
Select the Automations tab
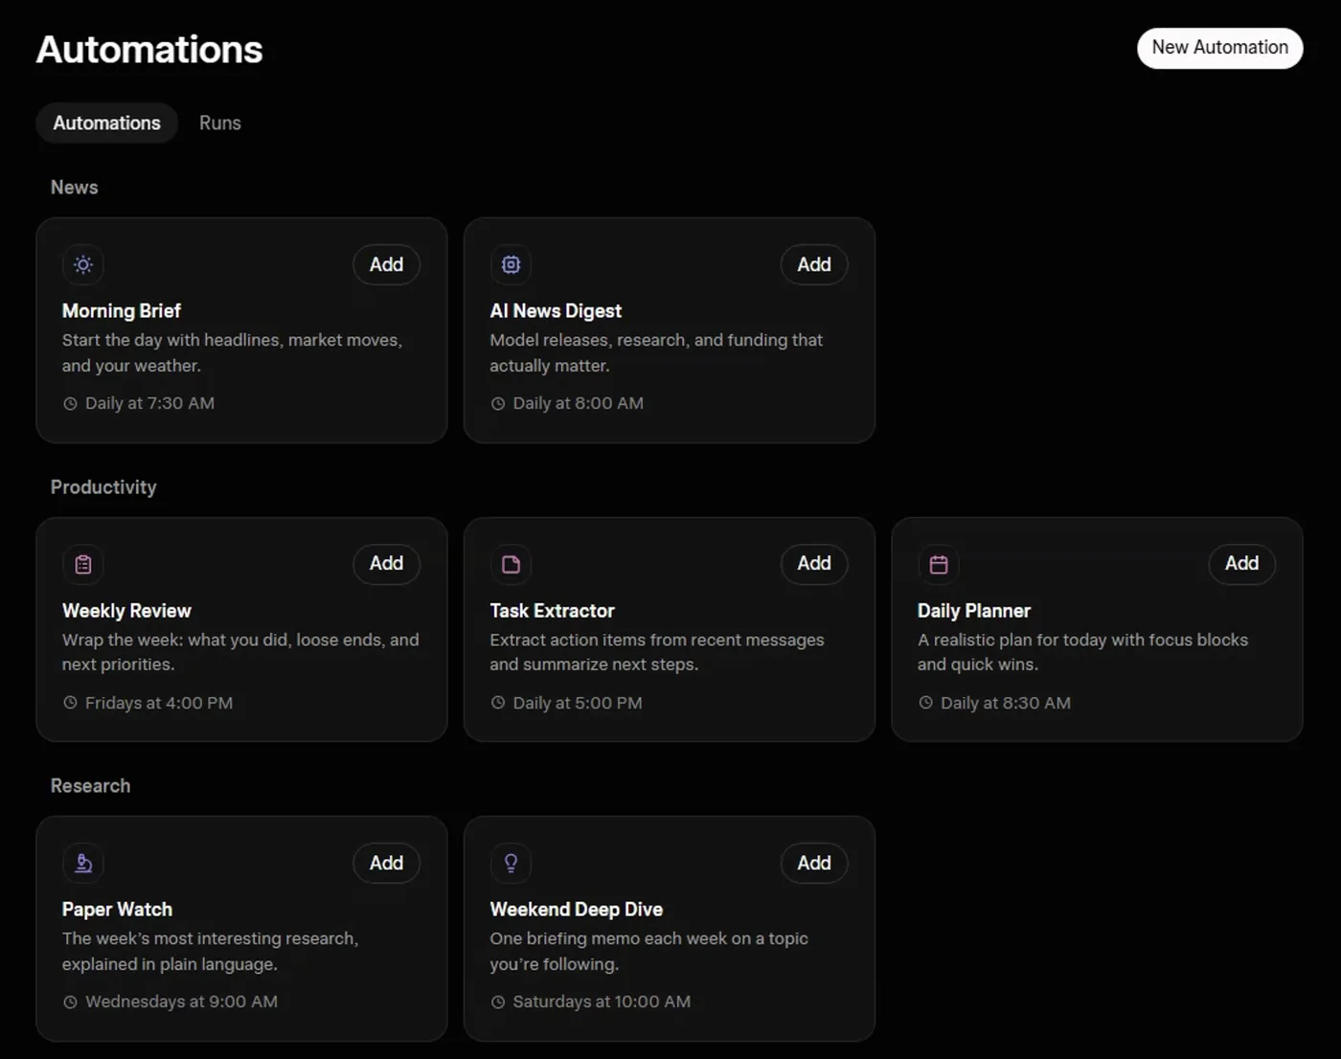(107, 124)
